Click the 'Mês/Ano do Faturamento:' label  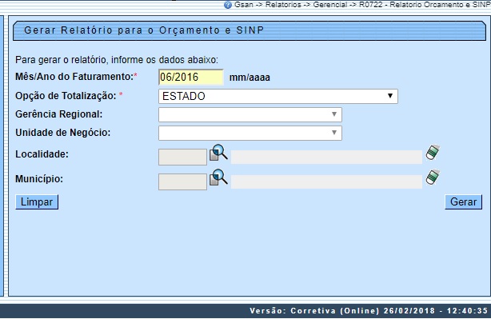(74, 77)
